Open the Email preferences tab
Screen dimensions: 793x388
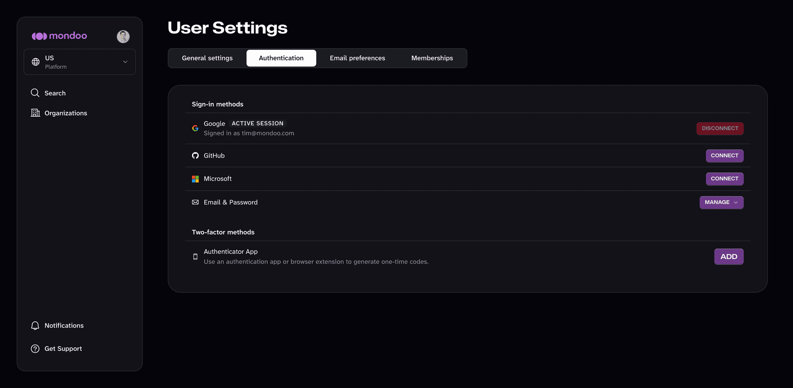coord(357,58)
